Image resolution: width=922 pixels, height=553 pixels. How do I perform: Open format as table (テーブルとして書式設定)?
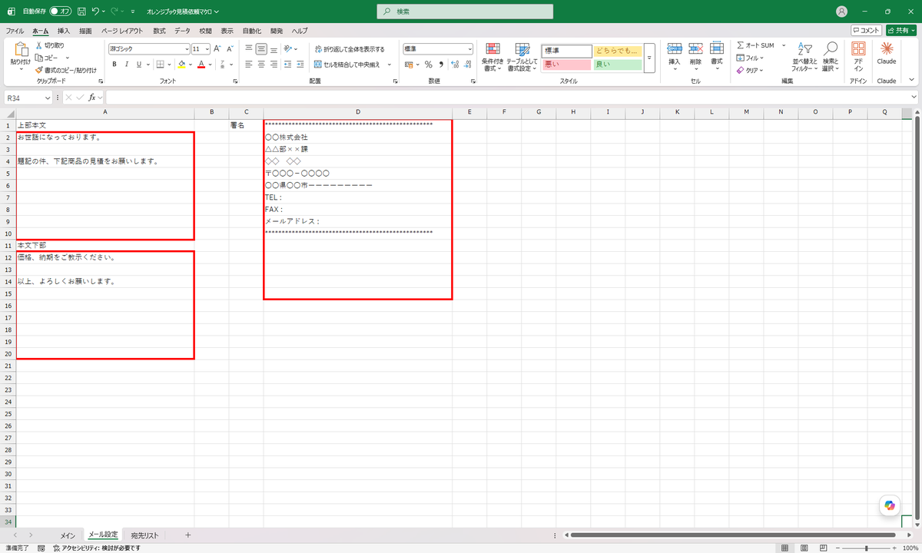click(522, 57)
